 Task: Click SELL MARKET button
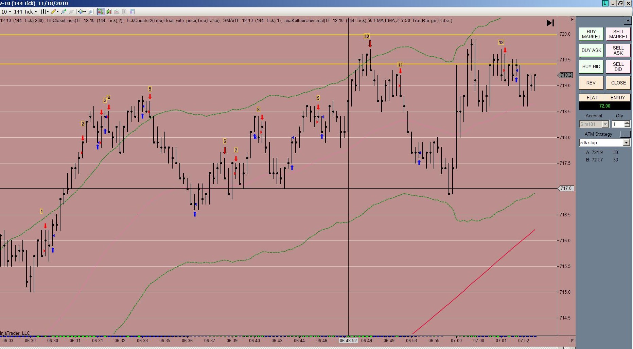click(618, 34)
